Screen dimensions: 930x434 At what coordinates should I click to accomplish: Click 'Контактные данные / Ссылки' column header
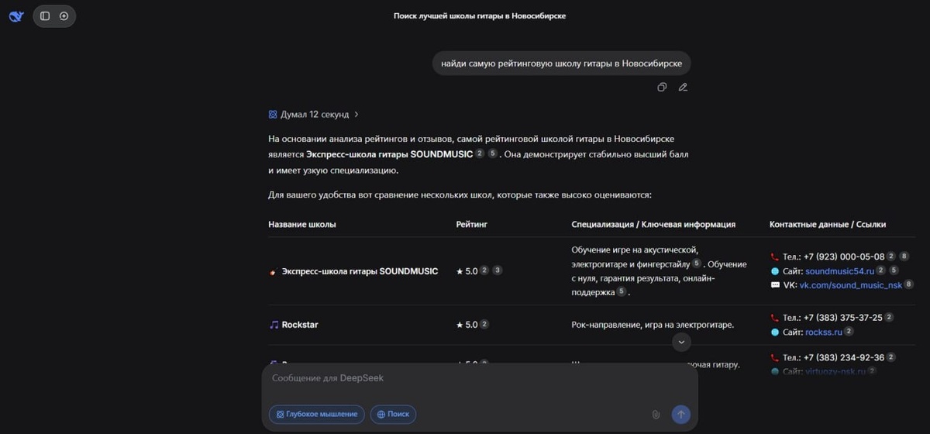(x=828, y=224)
